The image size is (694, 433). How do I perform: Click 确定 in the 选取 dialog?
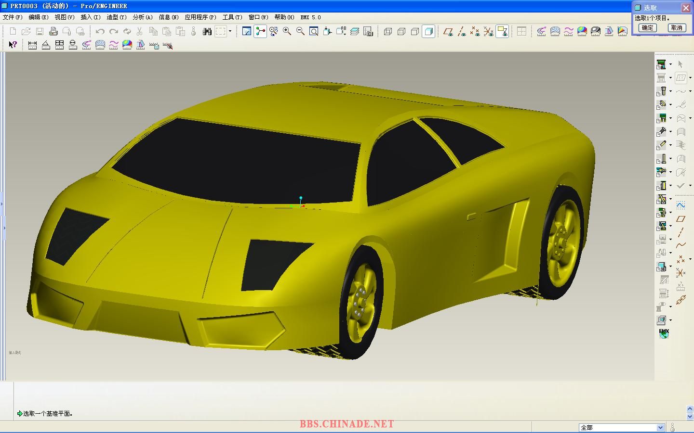click(647, 28)
